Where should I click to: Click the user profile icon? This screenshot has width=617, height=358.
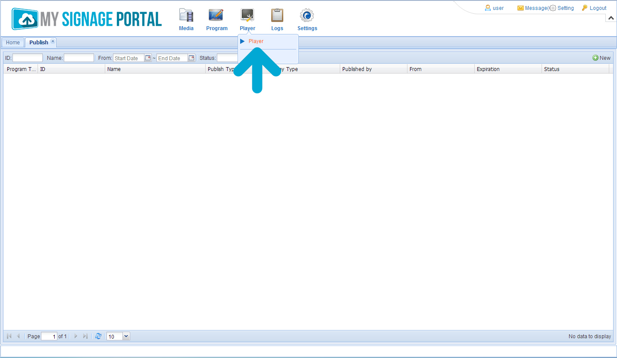click(x=488, y=8)
